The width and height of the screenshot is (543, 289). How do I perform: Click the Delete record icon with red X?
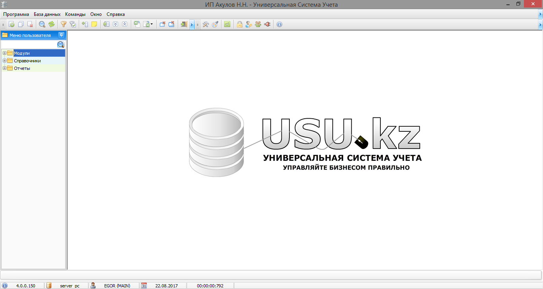click(x=30, y=24)
